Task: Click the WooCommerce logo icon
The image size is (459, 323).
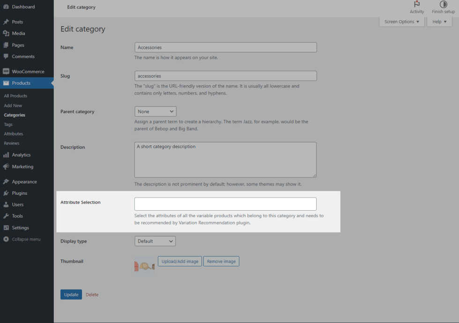Action: click(6, 71)
